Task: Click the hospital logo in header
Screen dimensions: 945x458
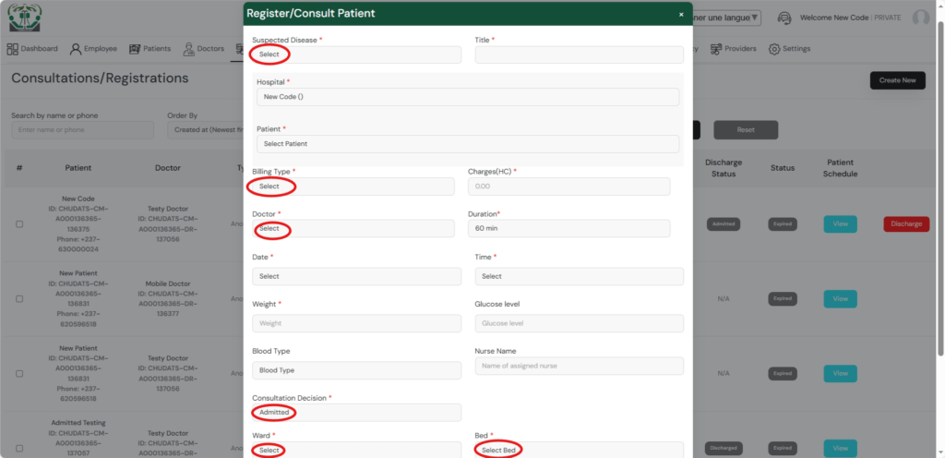Action: 26,18
